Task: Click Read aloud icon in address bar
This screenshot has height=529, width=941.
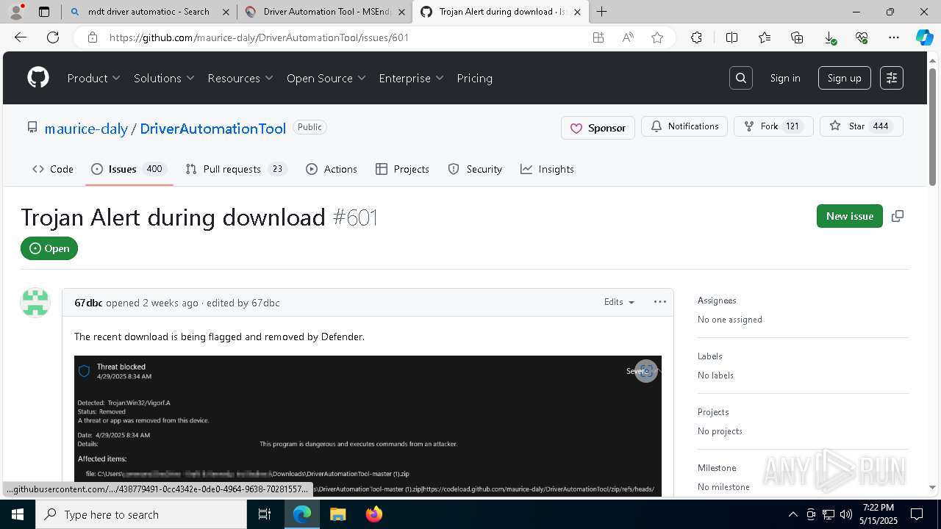Action: point(628,37)
